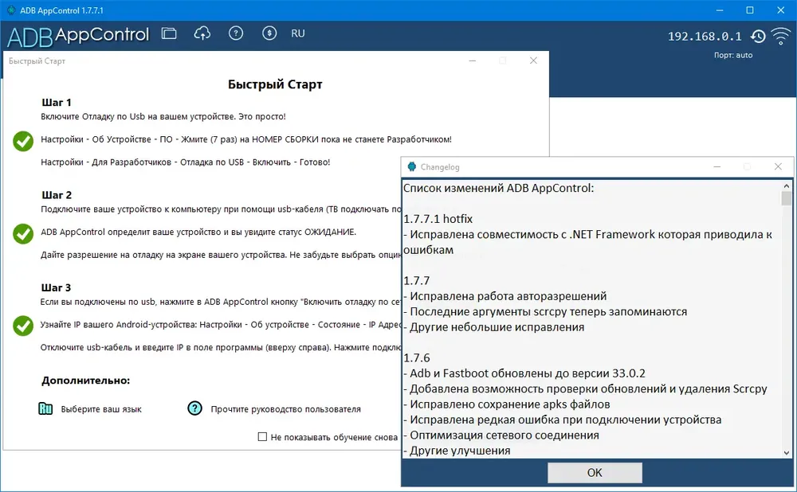This screenshot has height=492, width=797.
Task: Open connection history clock icon
Action: 758,36
